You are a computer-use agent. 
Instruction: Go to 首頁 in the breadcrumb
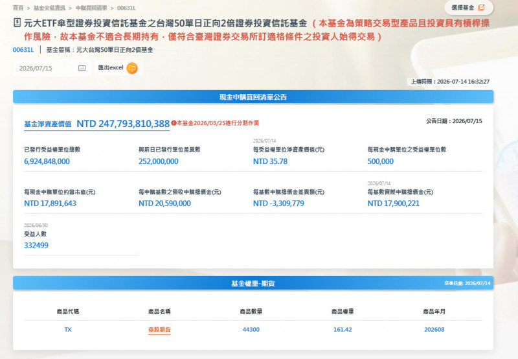(18, 8)
